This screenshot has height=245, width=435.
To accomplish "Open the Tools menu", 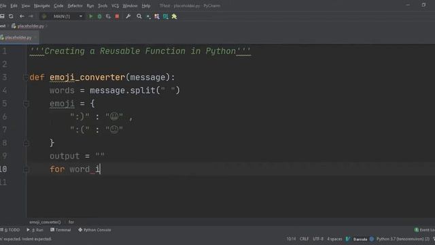I will click(103, 5).
